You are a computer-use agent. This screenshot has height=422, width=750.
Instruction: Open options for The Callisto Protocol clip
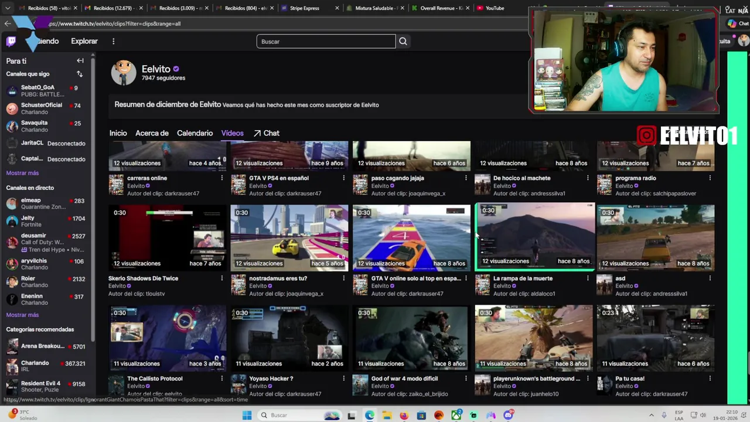click(221, 379)
